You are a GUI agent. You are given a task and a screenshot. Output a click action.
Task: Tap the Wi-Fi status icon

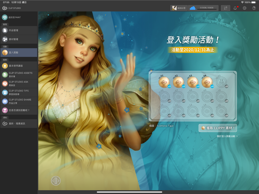pos(242,2)
